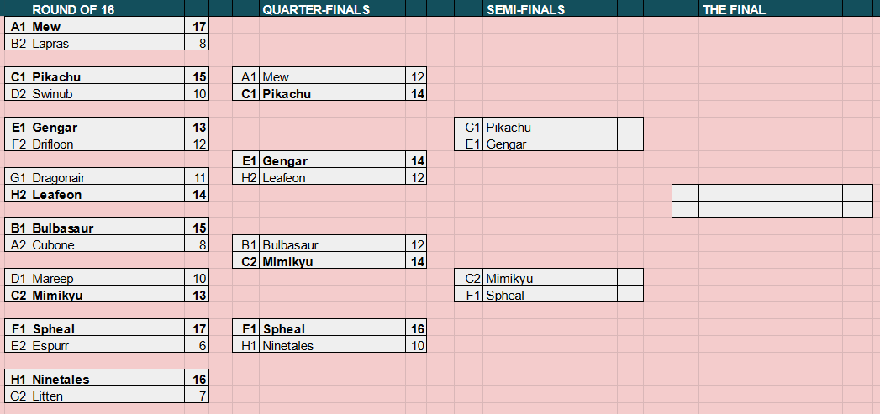Select the QUARTER-FINALS header cell
This screenshot has height=414, width=880.
point(332,8)
